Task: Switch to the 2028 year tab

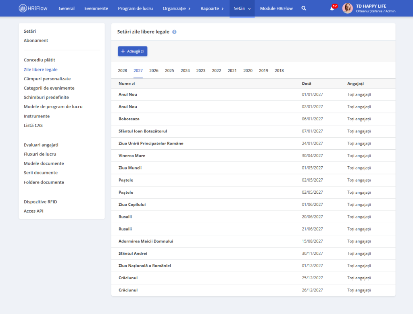Action: click(x=123, y=71)
